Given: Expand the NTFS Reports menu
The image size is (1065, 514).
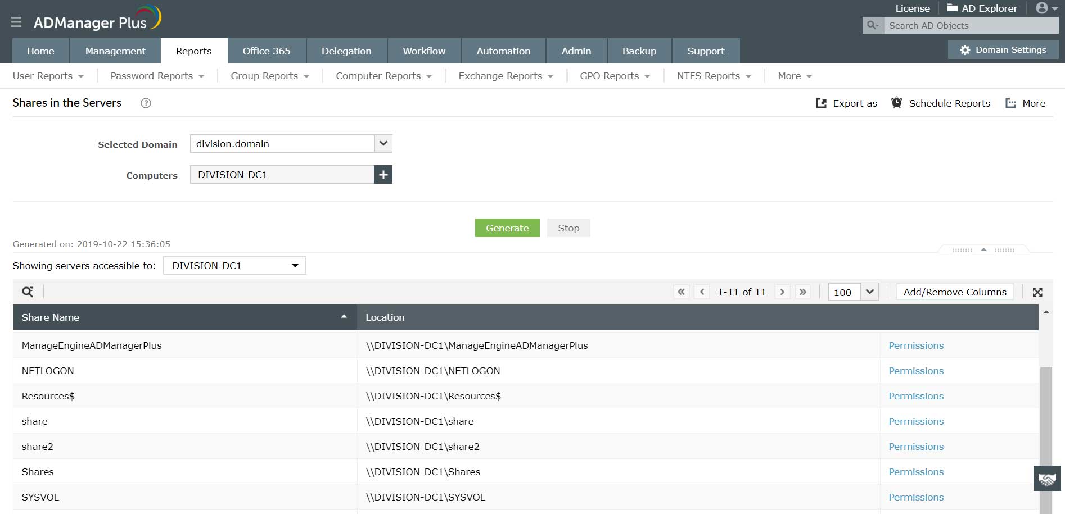Looking at the screenshot, I should tap(714, 76).
